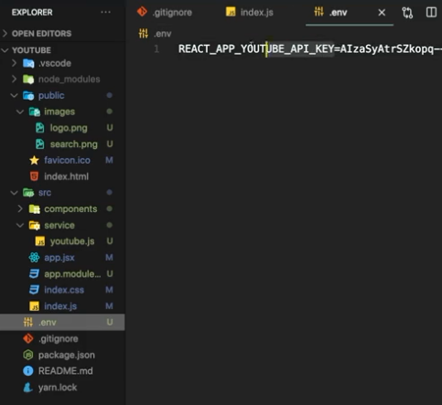Click the app.module CSS file icon
Image resolution: width=442 pixels, height=405 pixels.
(34, 273)
